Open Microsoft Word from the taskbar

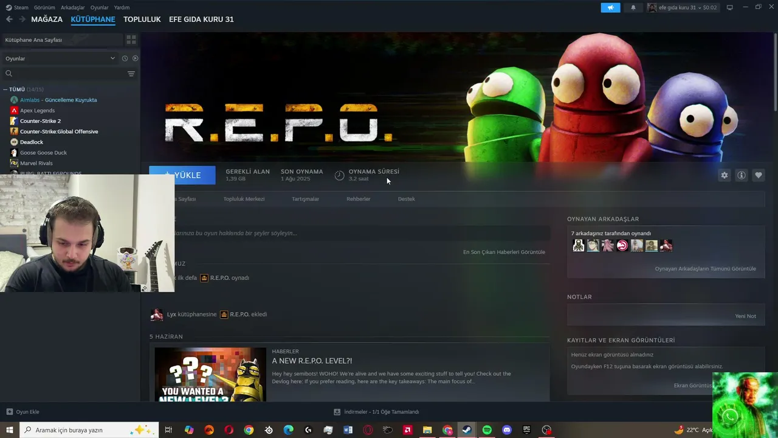348,430
